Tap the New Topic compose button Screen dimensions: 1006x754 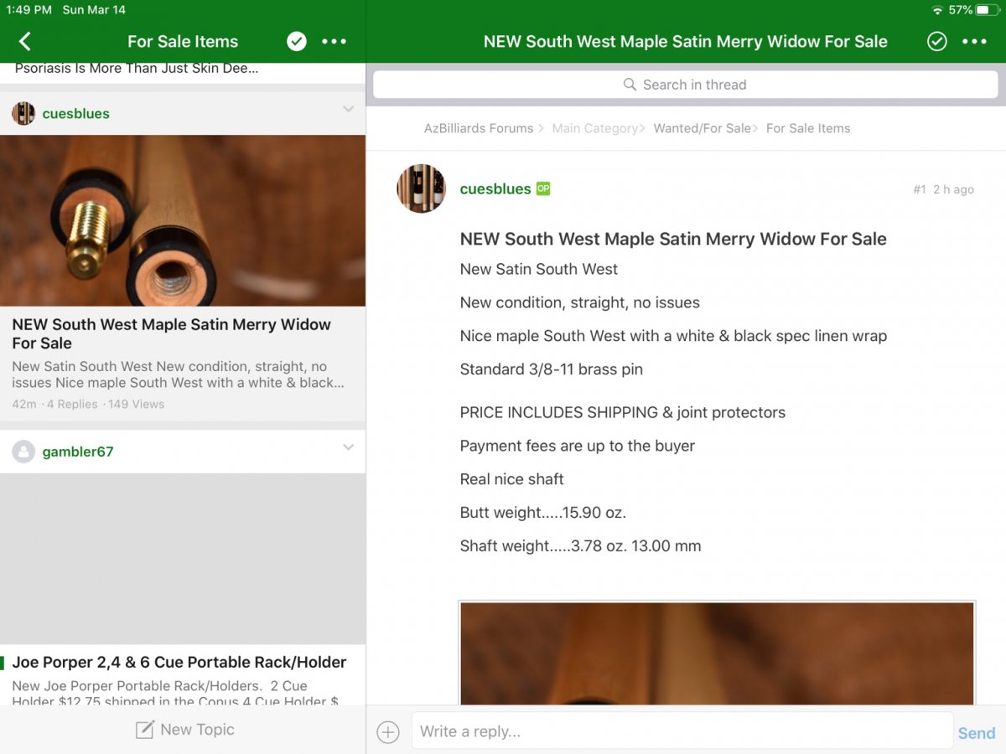coord(185,730)
